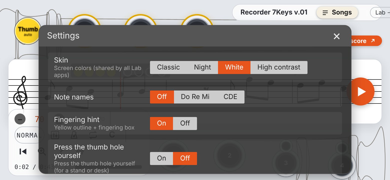This screenshot has height=180, width=390.
Task: Select the Night skin
Action: pos(202,67)
